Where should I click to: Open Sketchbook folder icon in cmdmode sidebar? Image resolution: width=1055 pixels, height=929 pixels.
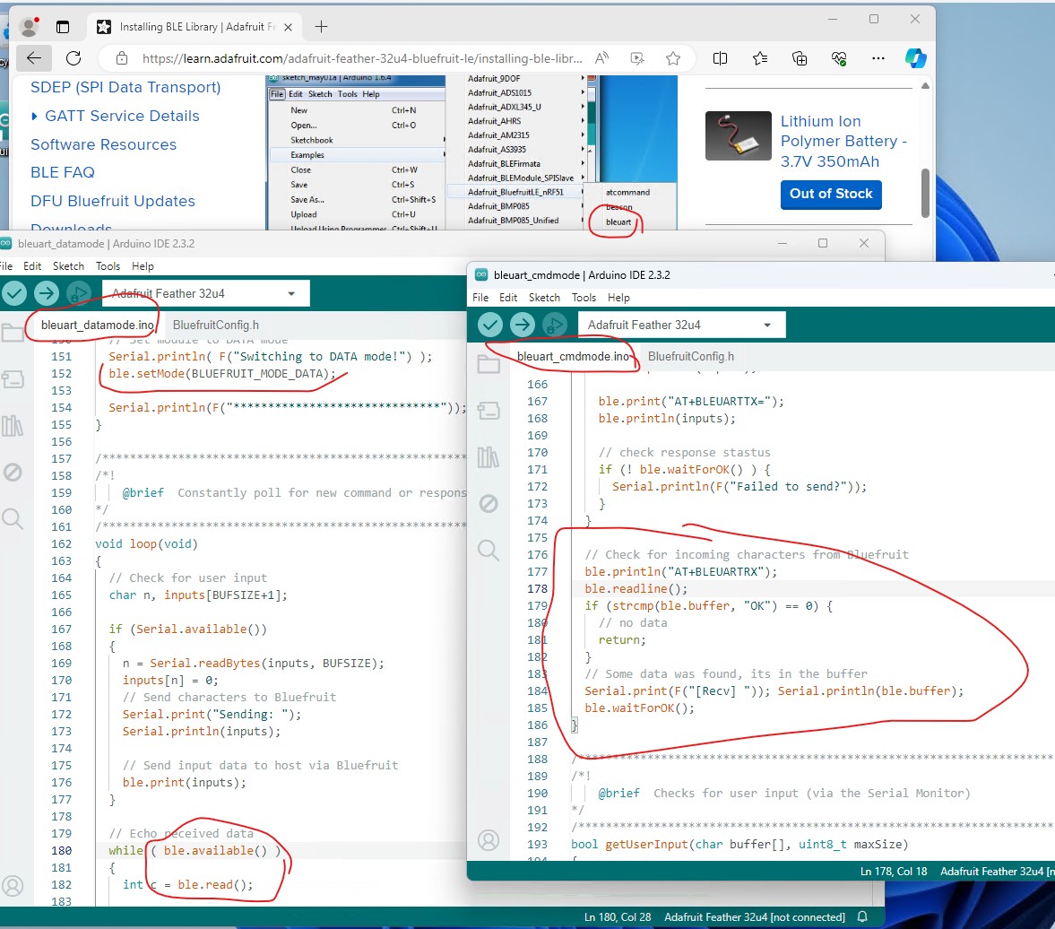489,364
